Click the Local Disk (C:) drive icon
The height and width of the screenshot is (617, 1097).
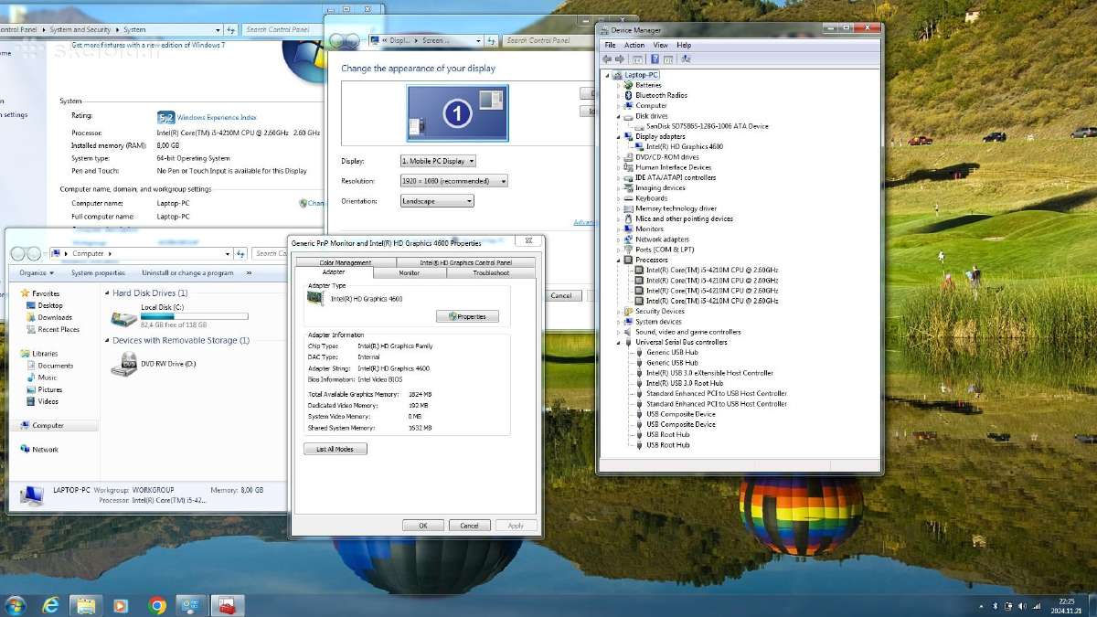coord(123,318)
